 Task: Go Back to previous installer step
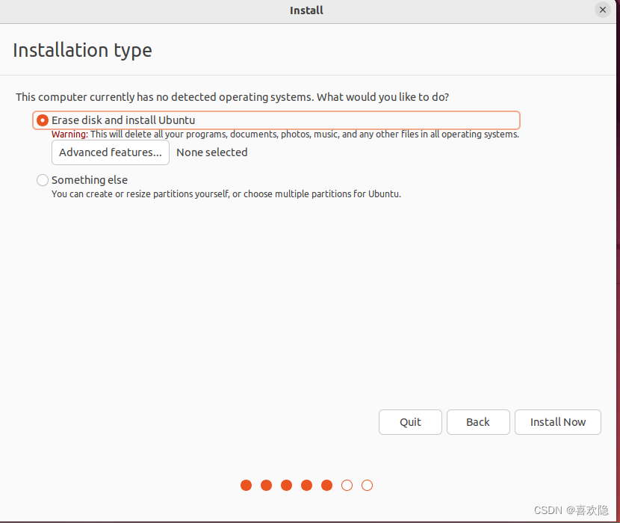tap(478, 422)
